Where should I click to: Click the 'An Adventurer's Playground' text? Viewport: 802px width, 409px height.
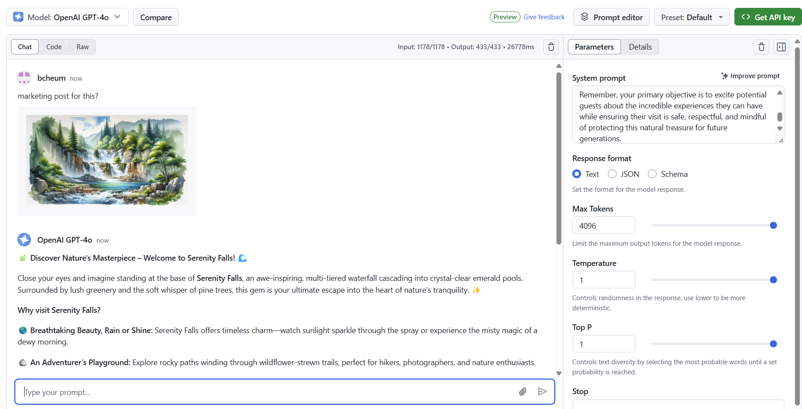[x=80, y=362]
